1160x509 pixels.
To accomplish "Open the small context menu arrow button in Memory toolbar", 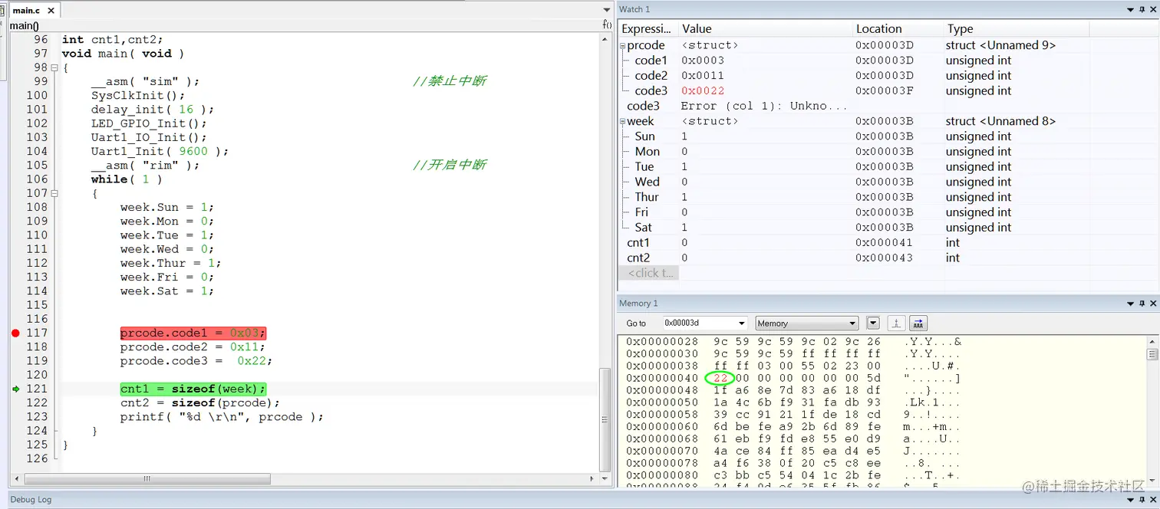I will pos(872,323).
